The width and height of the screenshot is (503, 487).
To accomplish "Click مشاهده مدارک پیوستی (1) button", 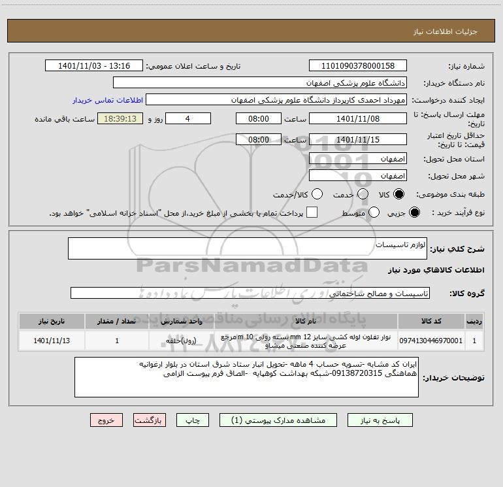I will click(x=278, y=420).
